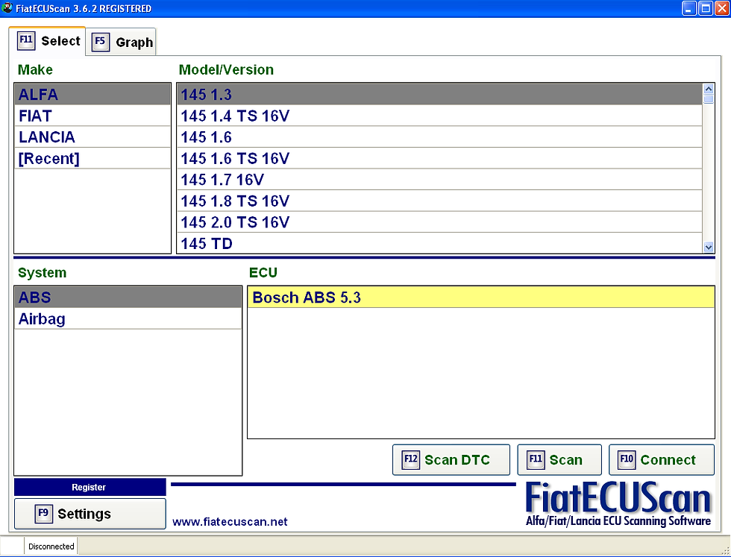Minimize the FiatECUScan window
Screen dimensions: 731x557
point(689,8)
